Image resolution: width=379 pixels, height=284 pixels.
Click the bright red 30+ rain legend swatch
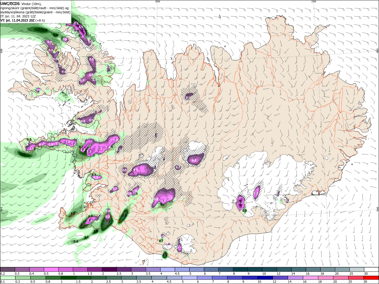point(371,278)
